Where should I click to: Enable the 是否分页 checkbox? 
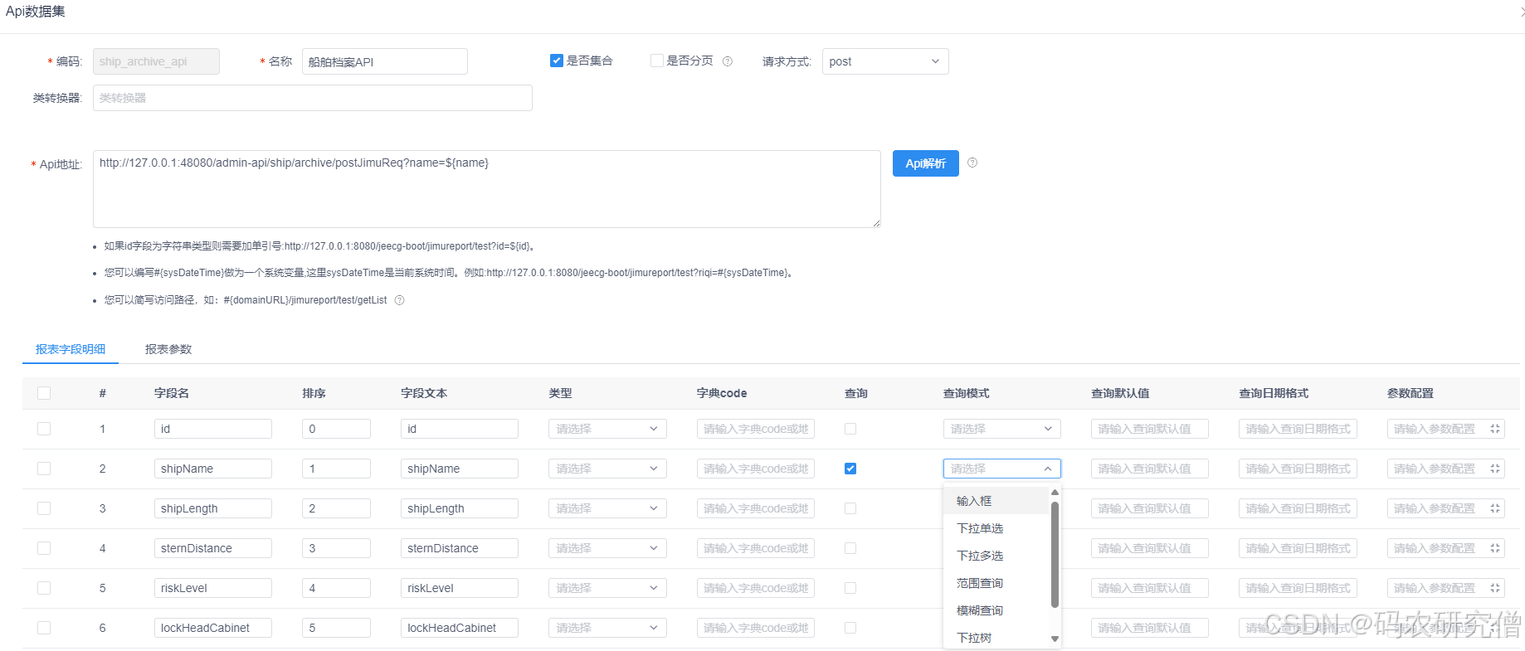pyautogui.click(x=657, y=61)
